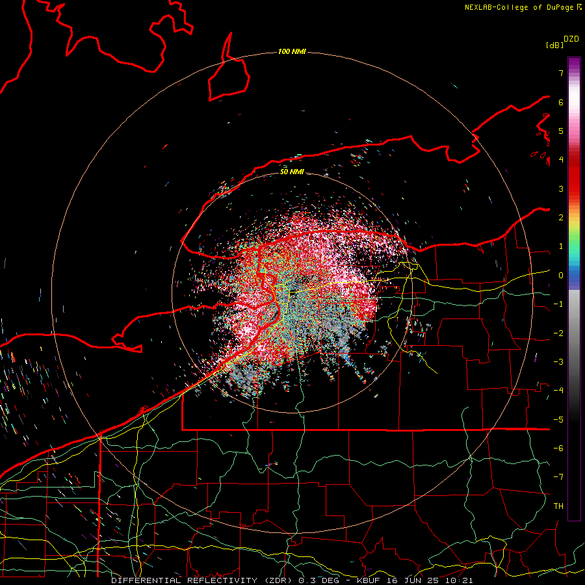Click the 0 value on the color scale

coord(561,276)
